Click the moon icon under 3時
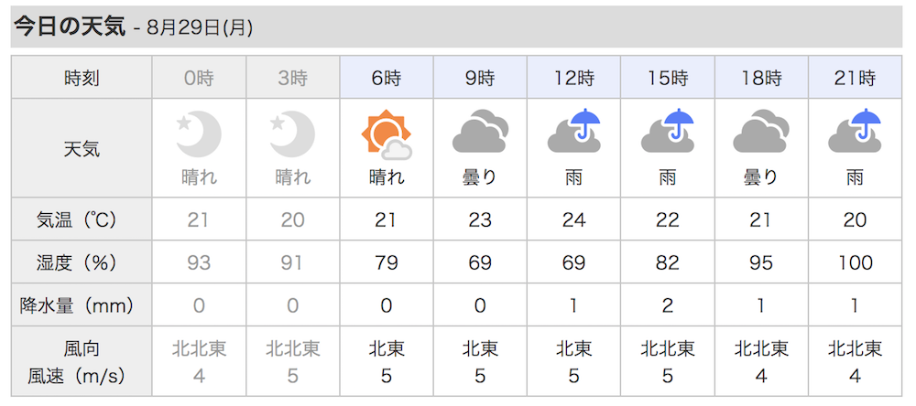Screen dimensions: 916x406 point(293,134)
